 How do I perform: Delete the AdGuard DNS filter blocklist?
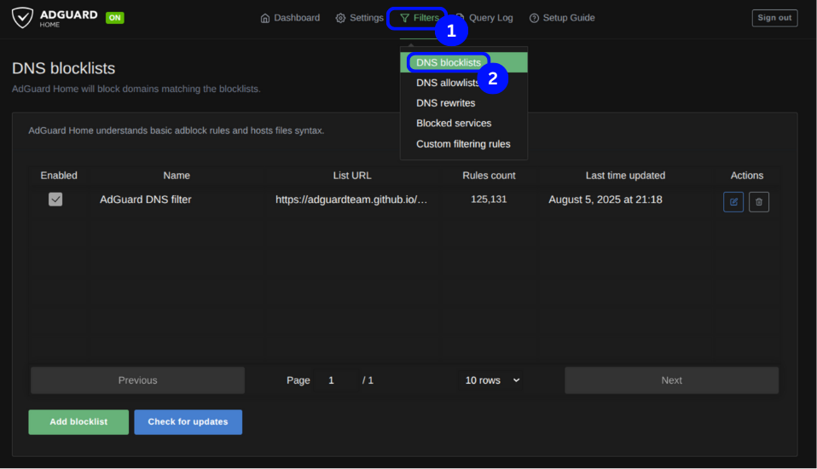758,202
